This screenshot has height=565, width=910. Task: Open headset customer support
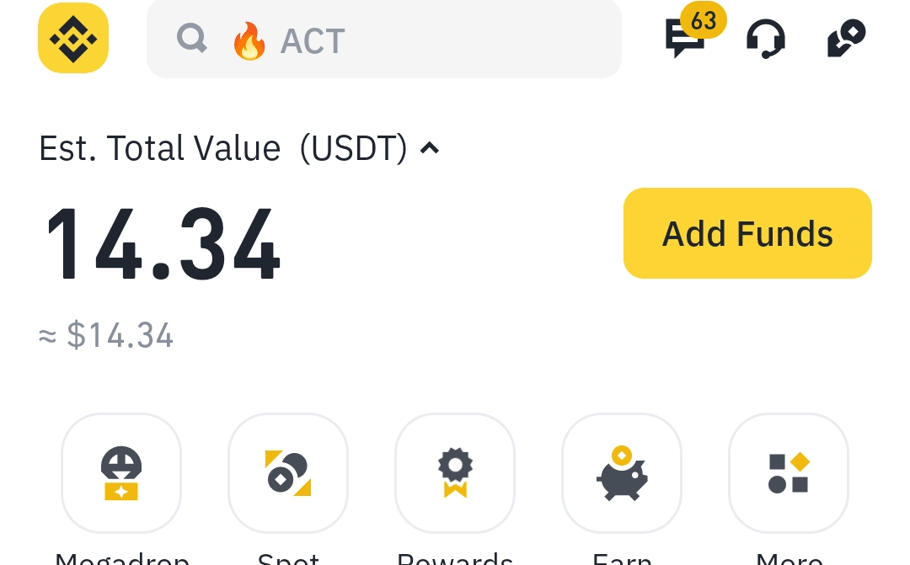766,39
